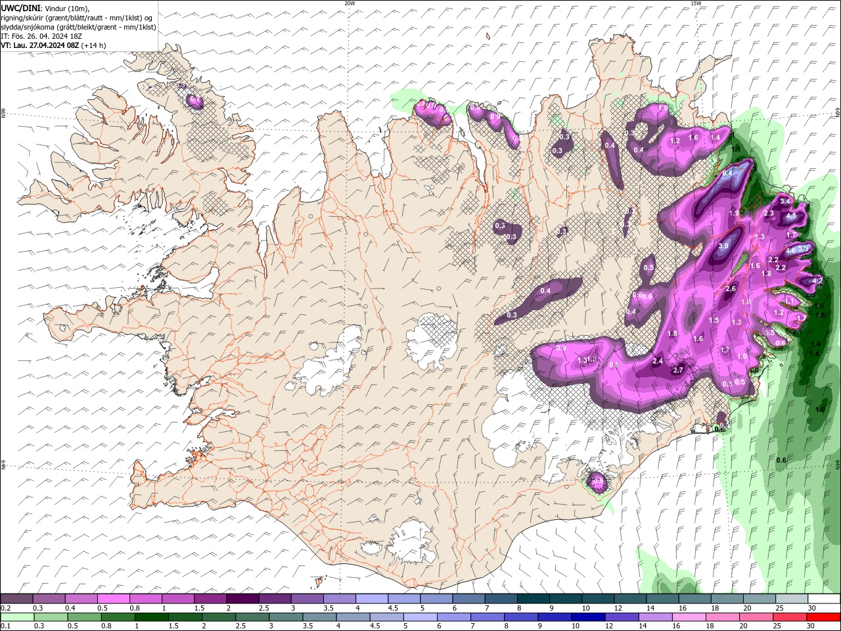841x631 pixels.
Task: Click the 2.4 precipitation value on the map
Action: coord(658,361)
